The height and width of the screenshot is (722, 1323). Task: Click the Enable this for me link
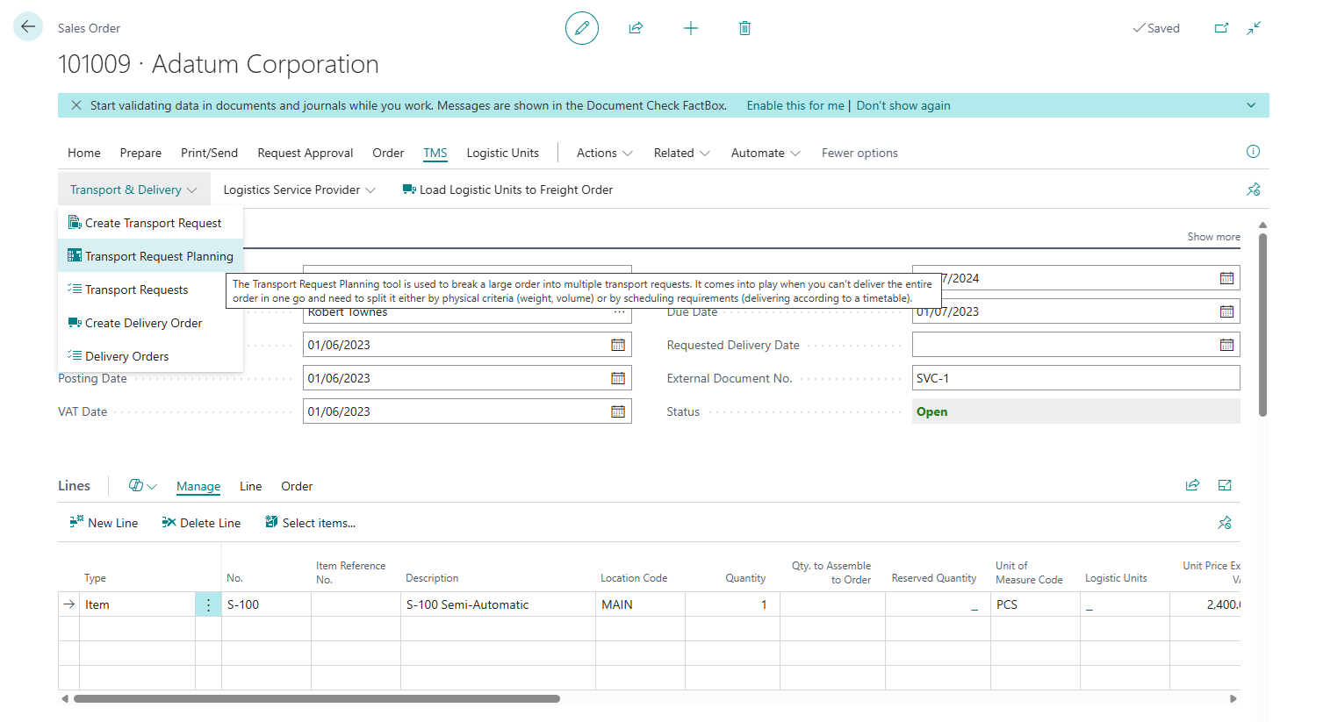tap(795, 105)
